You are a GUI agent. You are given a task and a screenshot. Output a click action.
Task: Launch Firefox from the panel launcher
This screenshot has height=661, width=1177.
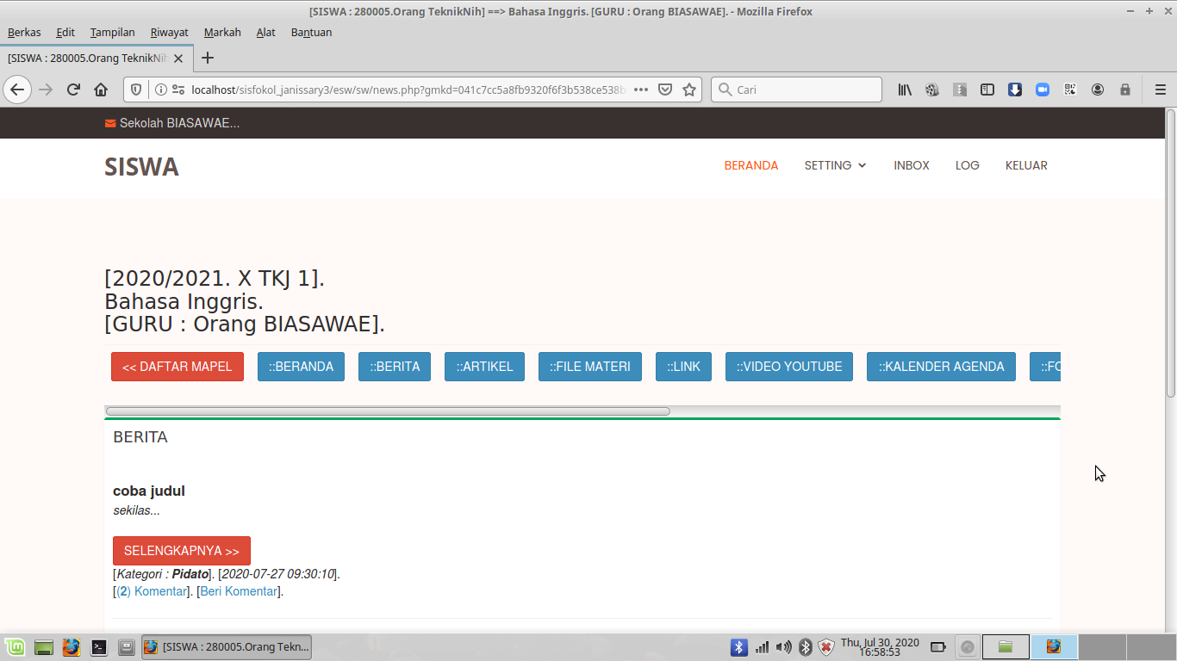72,647
